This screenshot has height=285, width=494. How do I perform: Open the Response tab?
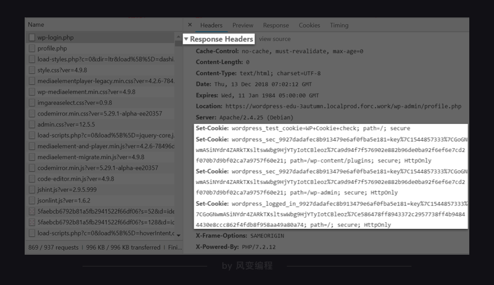pos(276,25)
